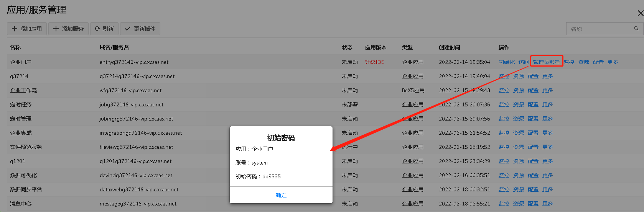This screenshot has width=644, height=212.
Task: Click 监控 in the 企业门户 row
Action: pyautogui.click(x=569, y=62)
